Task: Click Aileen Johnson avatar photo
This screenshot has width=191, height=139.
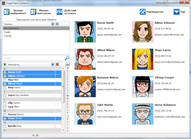Action: click(143, 32)
